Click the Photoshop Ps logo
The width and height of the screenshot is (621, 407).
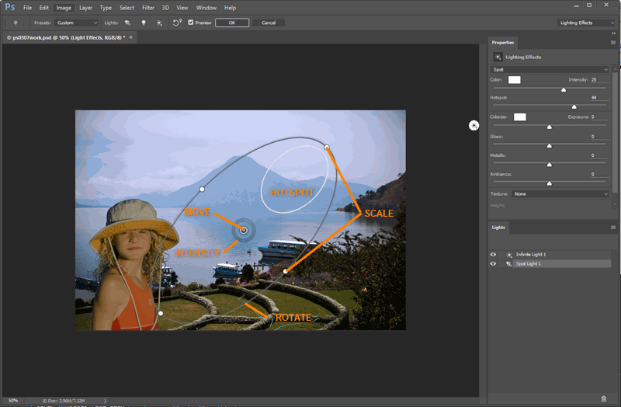click(10, 7)
